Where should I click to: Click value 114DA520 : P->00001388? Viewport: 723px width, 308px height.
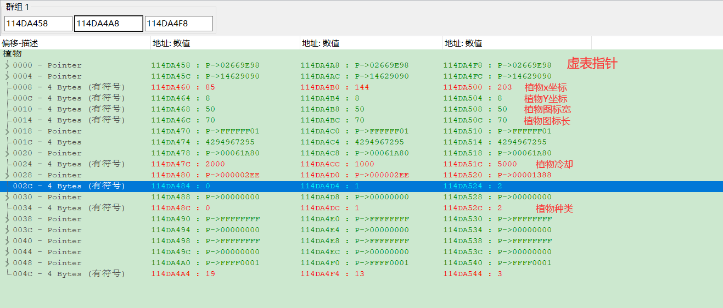coord(497,175)
